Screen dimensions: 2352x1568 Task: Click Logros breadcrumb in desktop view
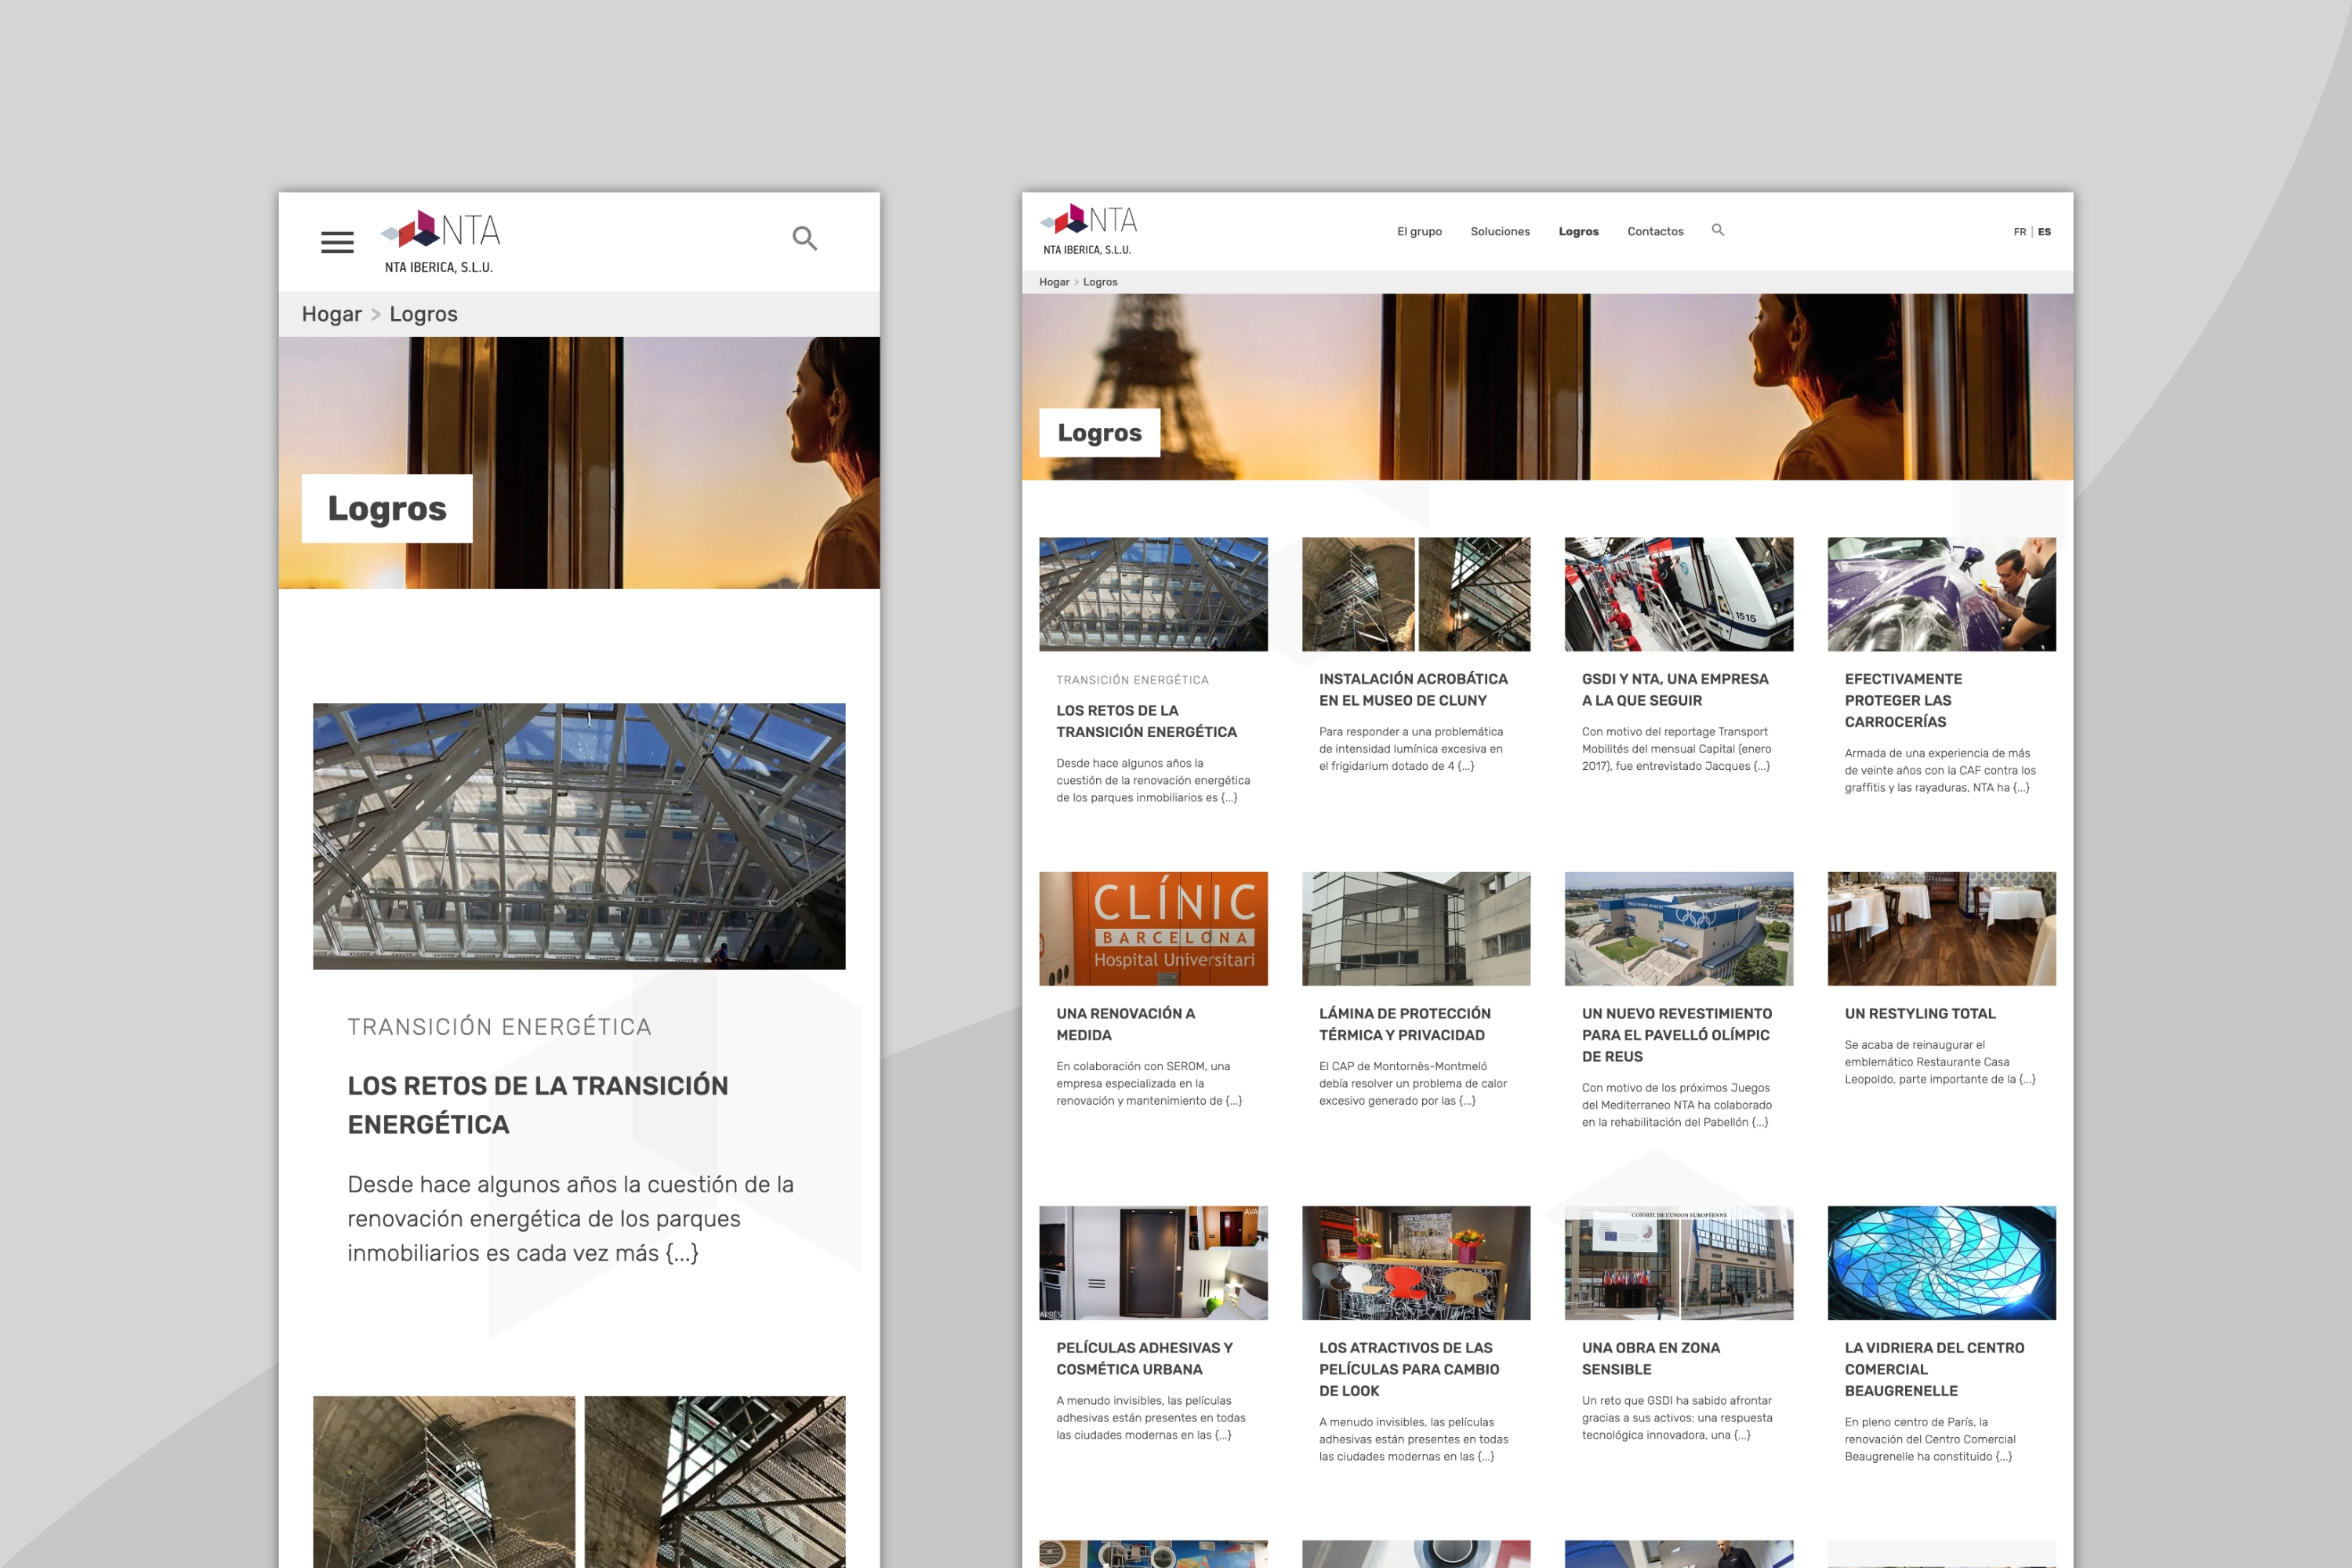(x=1100, y=282)
